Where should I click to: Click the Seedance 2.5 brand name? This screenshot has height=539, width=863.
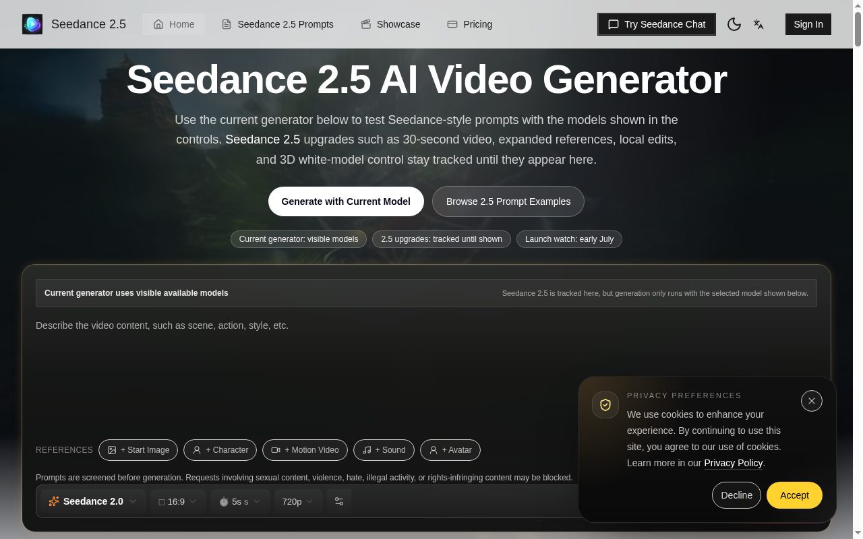88,24
